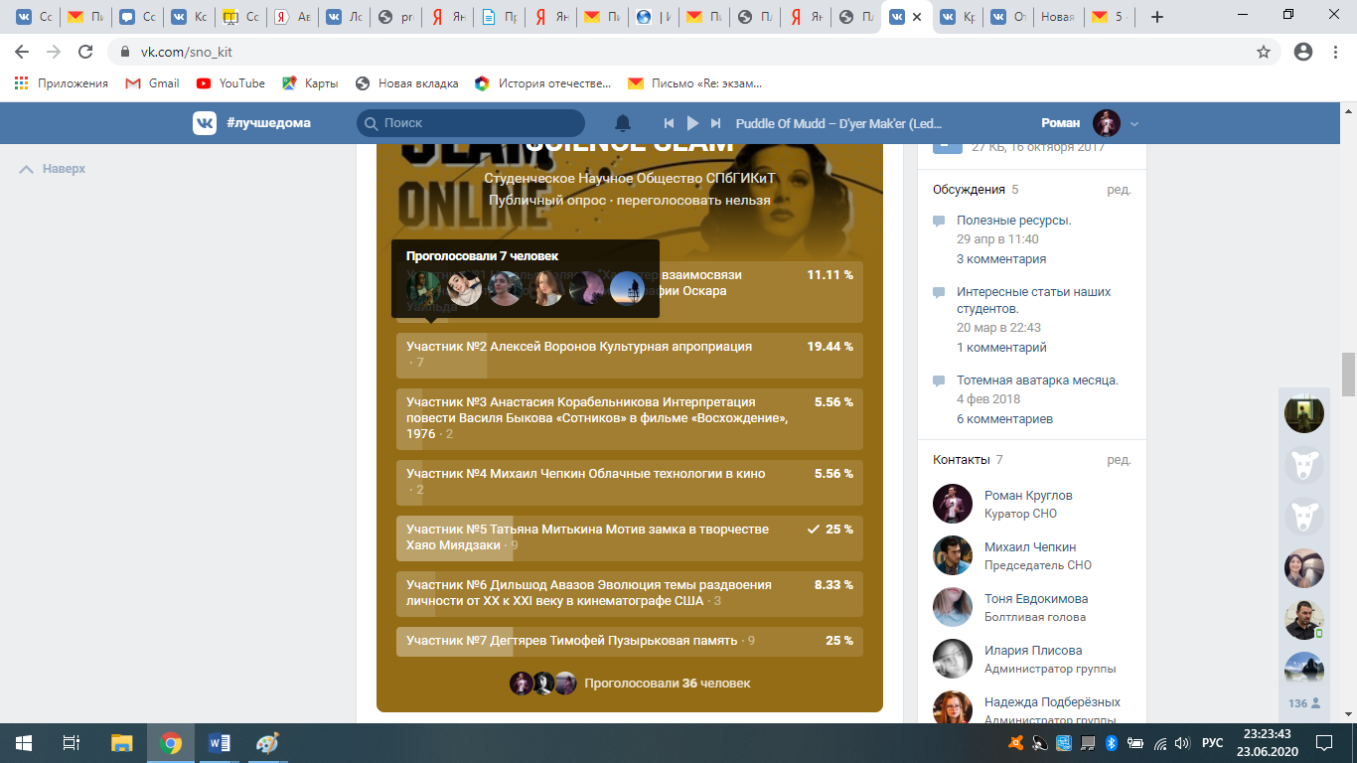Open the Windows action center notifications icon

coord(1324,743)
